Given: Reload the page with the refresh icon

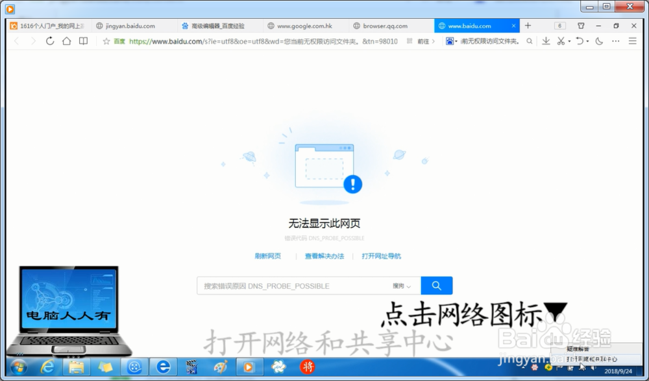Looking at the screenshot, I should (50, 41).
